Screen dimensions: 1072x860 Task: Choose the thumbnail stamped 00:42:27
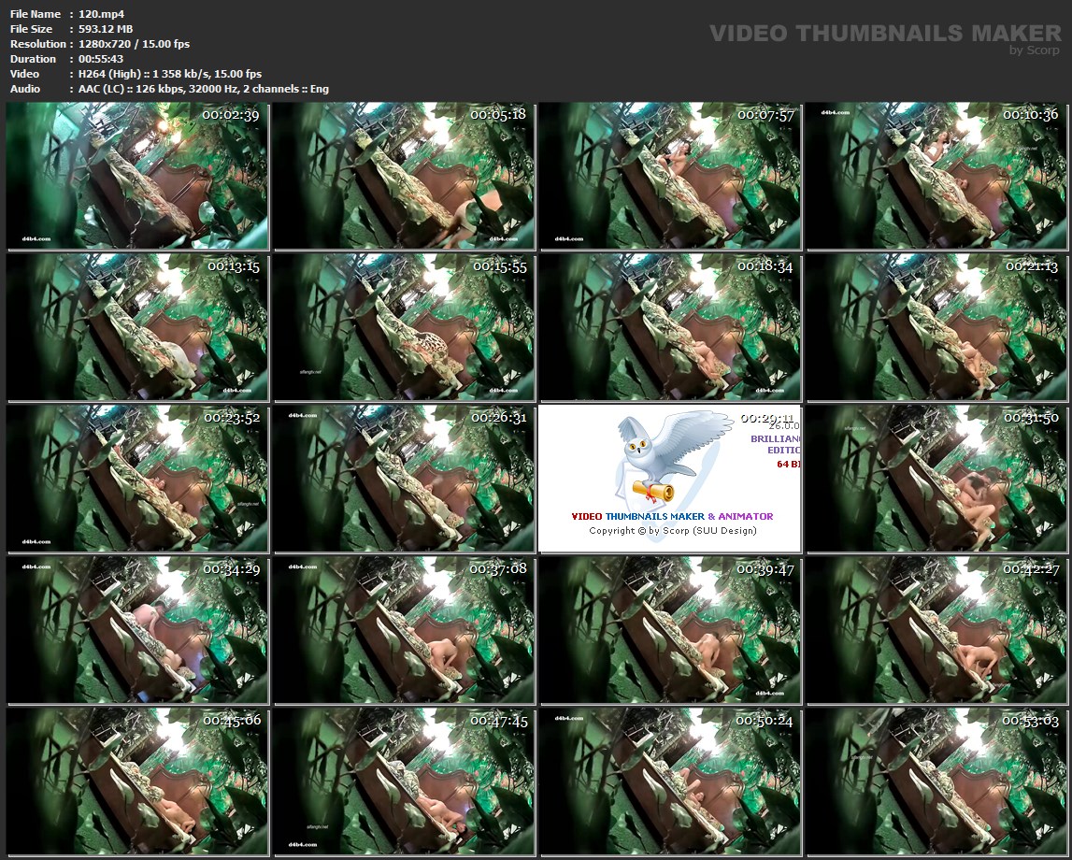click(x=936, y=630)
